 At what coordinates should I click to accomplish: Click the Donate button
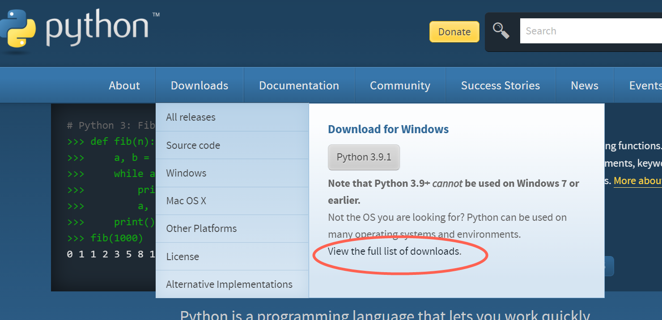[454, 31]
